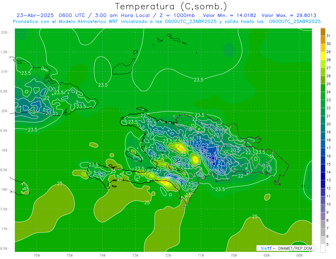The image size is (336, 259).
Task: Click the color scale label "27"
Action: click(329, 68)
